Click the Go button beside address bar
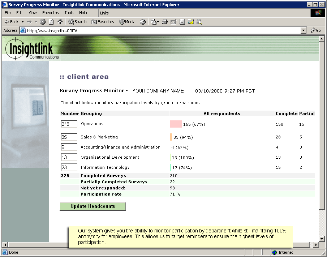 coord(315,31)
